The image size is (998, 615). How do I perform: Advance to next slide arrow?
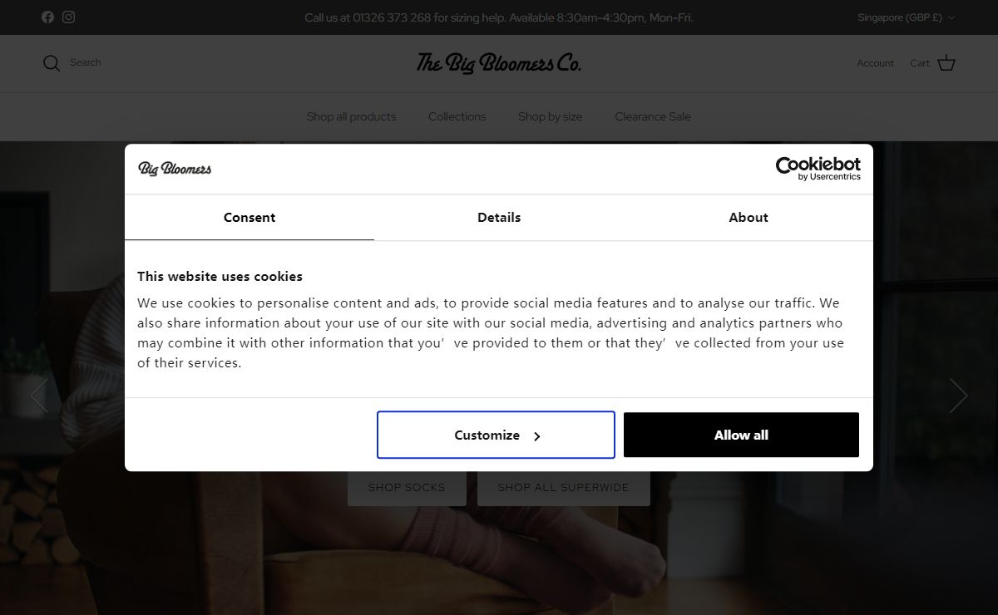tap(958, 396)
